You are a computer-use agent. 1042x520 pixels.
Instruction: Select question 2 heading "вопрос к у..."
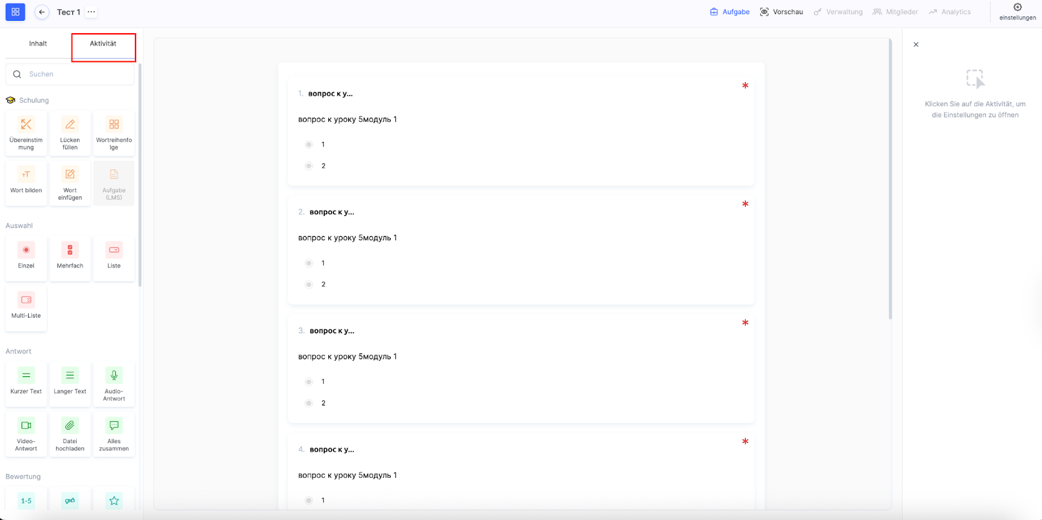point(331,212)
